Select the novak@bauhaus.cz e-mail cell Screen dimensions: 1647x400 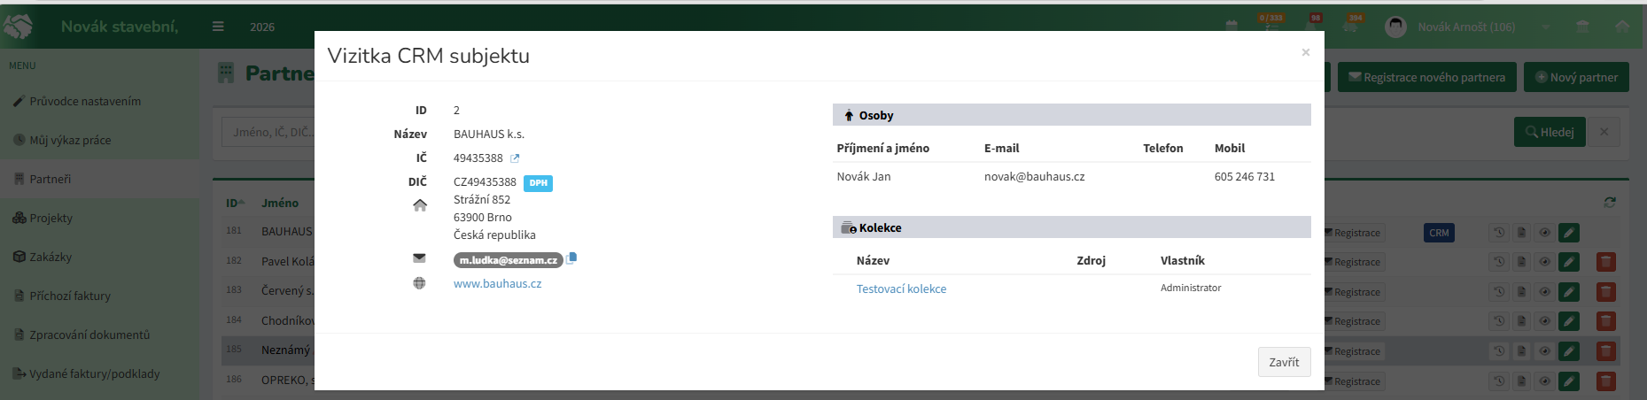(x=1034, y=177)
